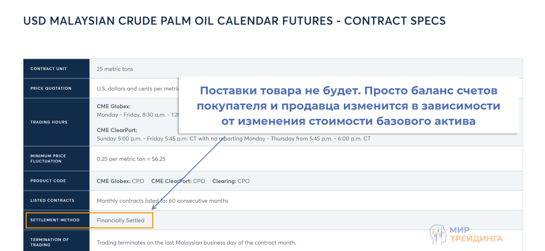Click the 25 metric tons value
The width and height of the screenshot is (545, 251).
pos(115,69)
